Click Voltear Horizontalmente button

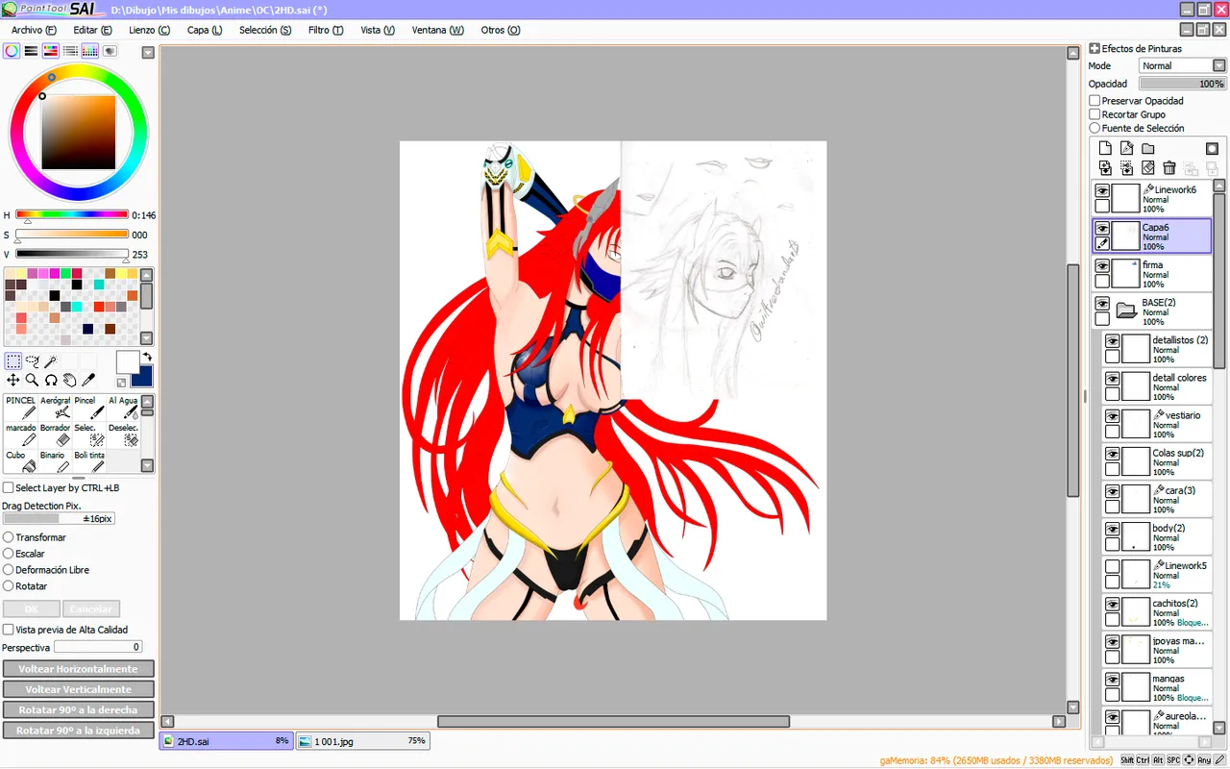pos(78,669)
